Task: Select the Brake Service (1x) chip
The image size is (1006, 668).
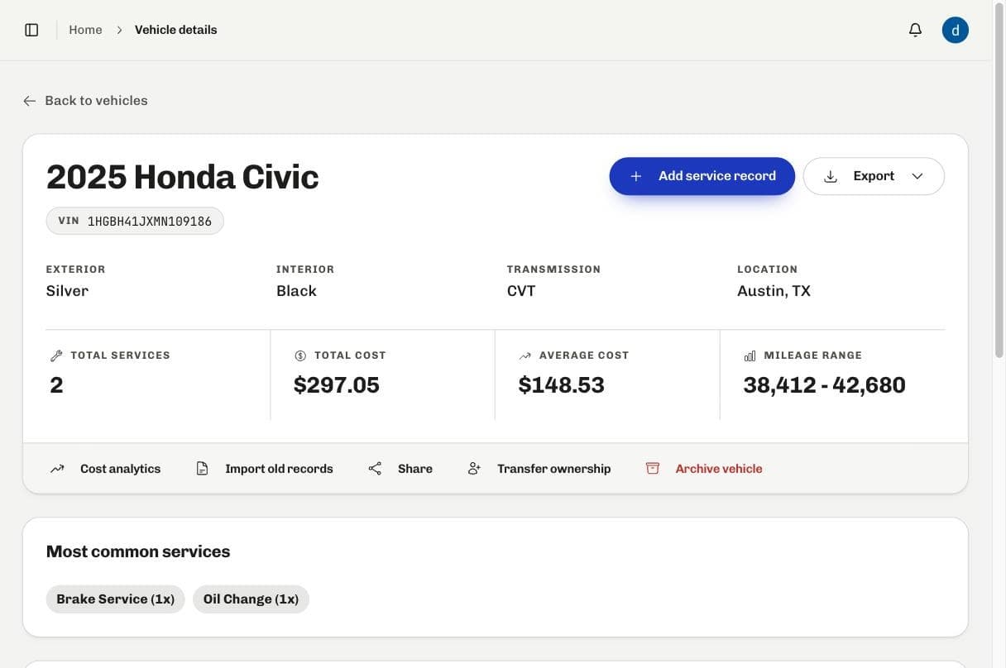Action: pos(116,599)
